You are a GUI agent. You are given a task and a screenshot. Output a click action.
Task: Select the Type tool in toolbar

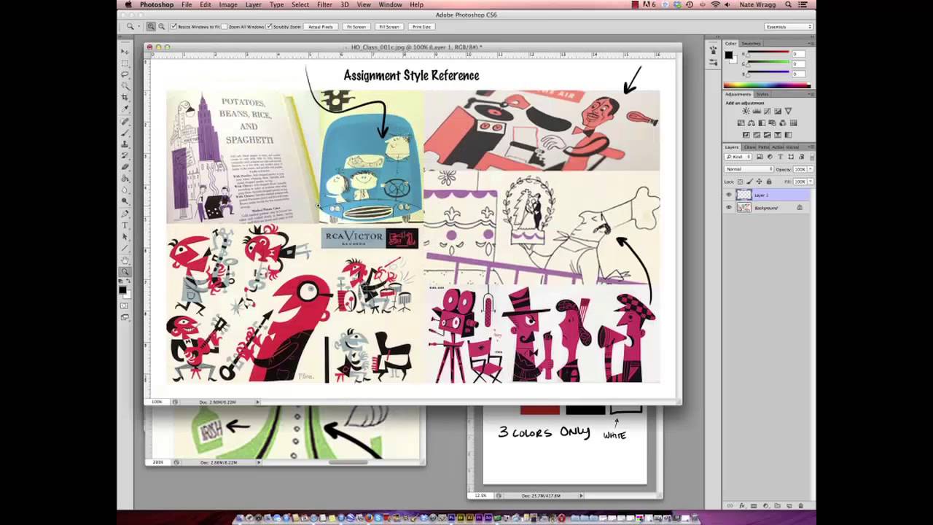(125, 225)
